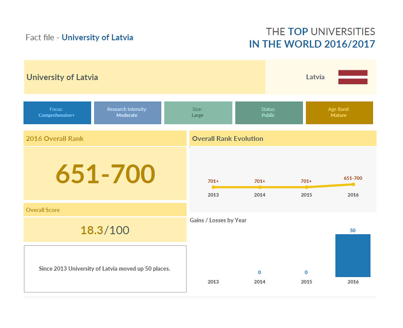Click the blue 2016 gains bar
Viewport: 403px width, 328px height.
[x=353, y=255]
